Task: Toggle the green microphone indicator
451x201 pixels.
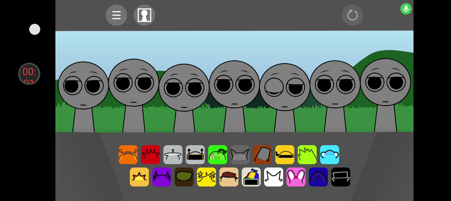Action: pyautogui.click(x=406, y=9)
